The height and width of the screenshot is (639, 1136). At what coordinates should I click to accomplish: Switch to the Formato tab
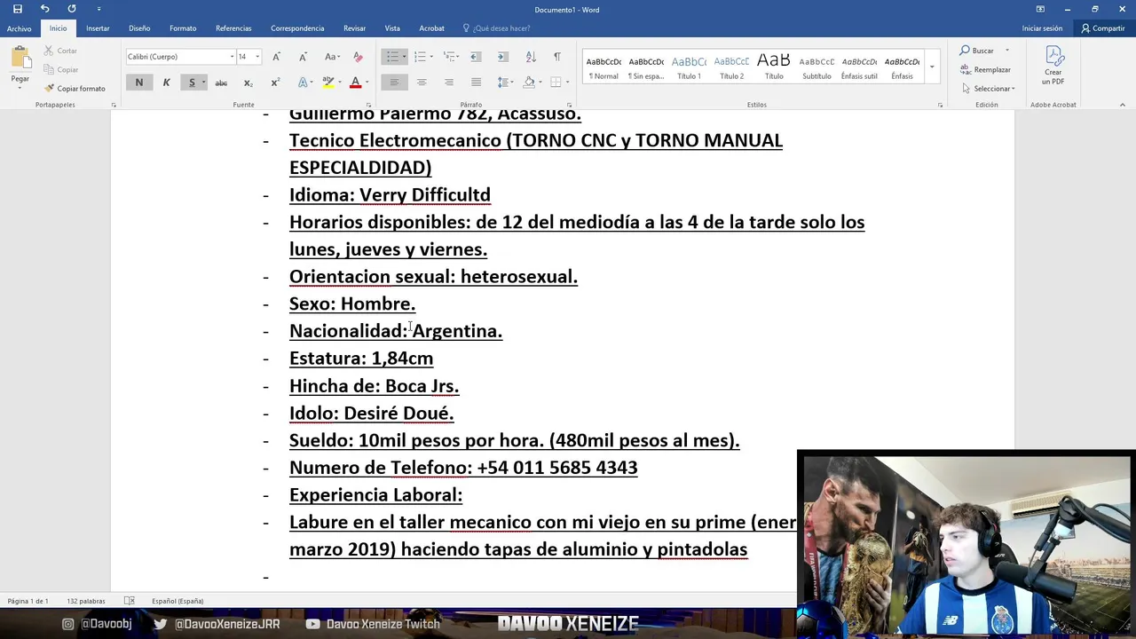point(183,28)
